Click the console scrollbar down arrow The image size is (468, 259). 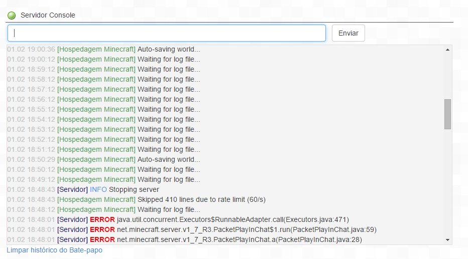[447, 240]
